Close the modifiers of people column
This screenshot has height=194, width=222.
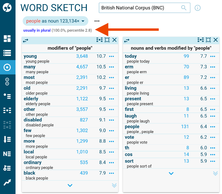(x=115, y=40)
